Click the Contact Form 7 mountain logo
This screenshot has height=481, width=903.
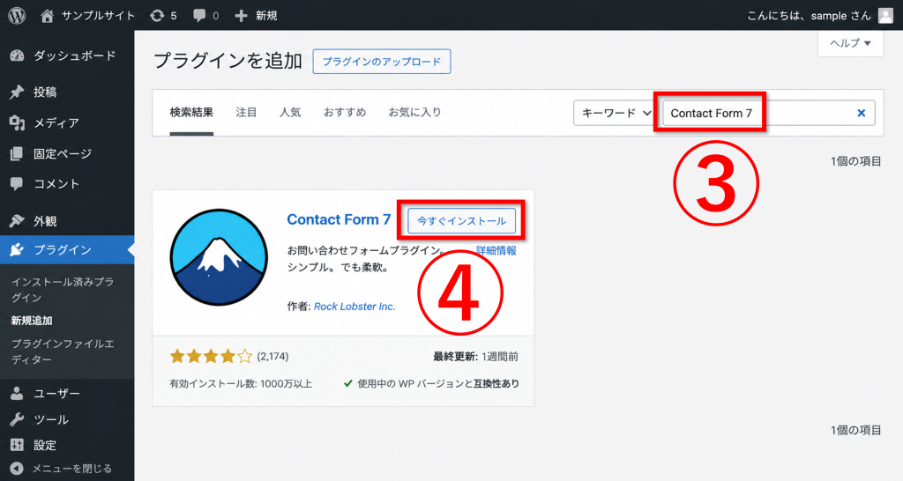(x=219, y=257)
